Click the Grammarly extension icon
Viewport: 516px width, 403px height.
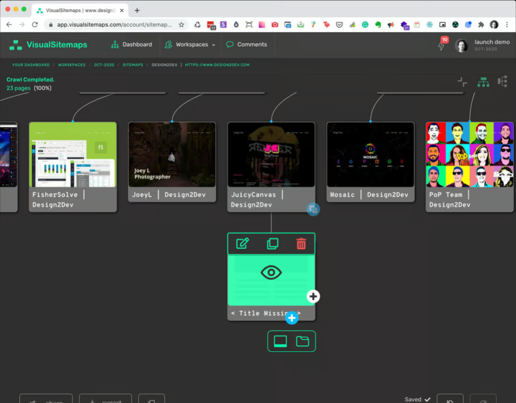365,25
